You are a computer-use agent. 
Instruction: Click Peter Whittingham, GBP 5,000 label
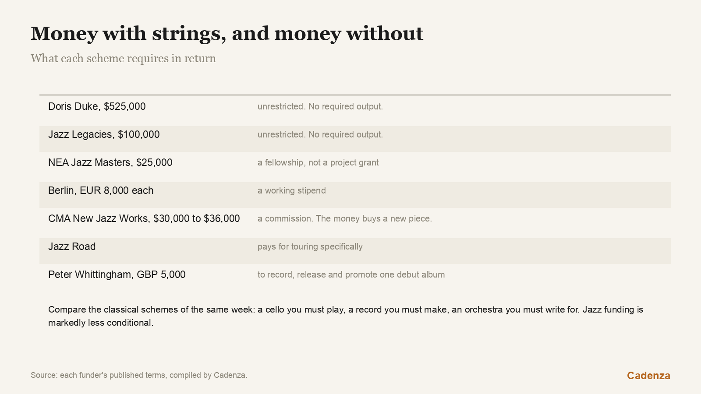click(117, 274)
